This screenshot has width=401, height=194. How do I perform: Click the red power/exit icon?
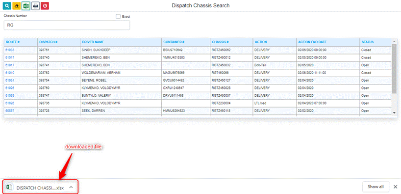45,5
